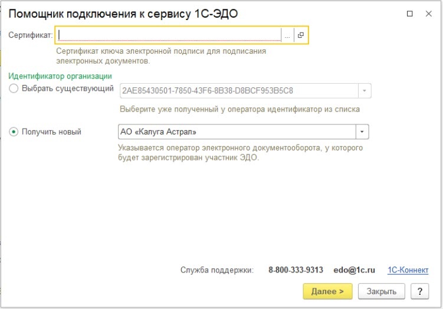Select the Получить новый radio button
The image size is (443, 309).
14,132
